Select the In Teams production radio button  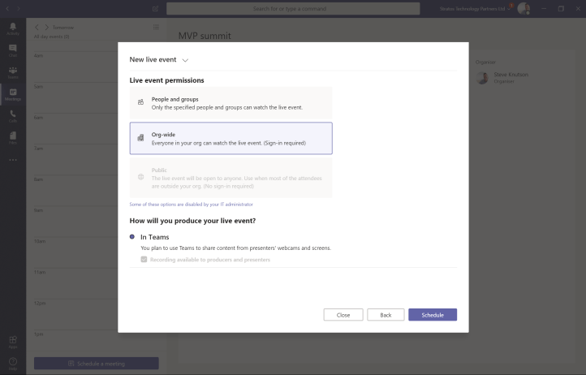coord(133,237)
